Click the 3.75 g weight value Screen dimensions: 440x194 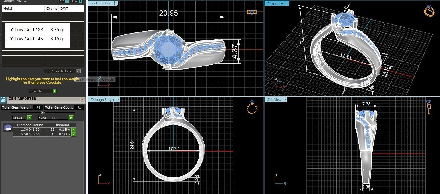click(56, 30)
